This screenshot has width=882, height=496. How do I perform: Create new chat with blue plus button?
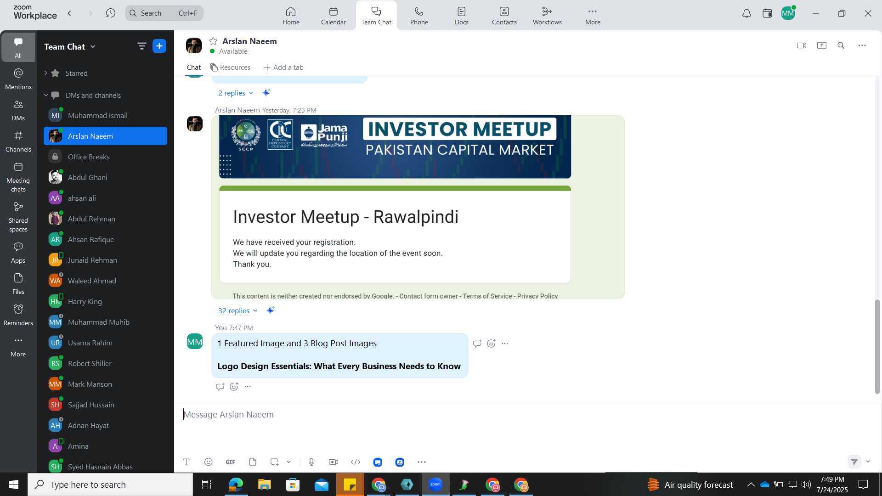pyautogui.click(x=159, y=46)
